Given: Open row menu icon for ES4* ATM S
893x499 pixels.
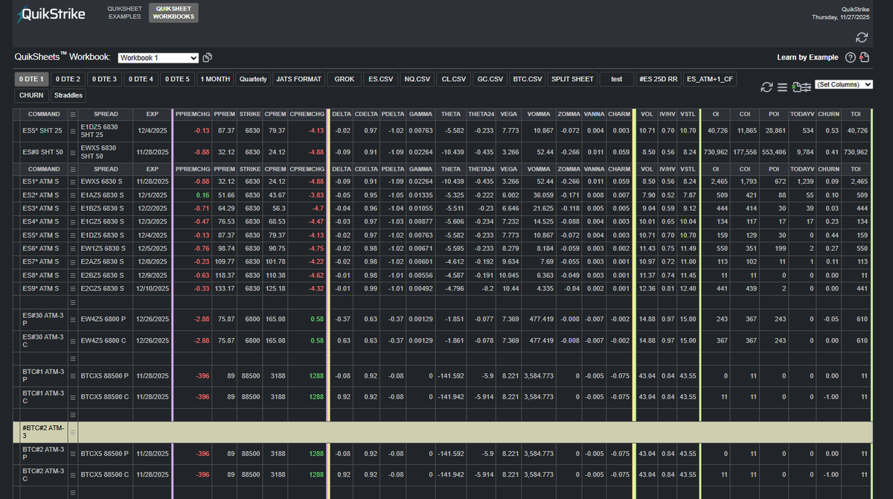Looking at the screenshot, I should pos(73,221).
